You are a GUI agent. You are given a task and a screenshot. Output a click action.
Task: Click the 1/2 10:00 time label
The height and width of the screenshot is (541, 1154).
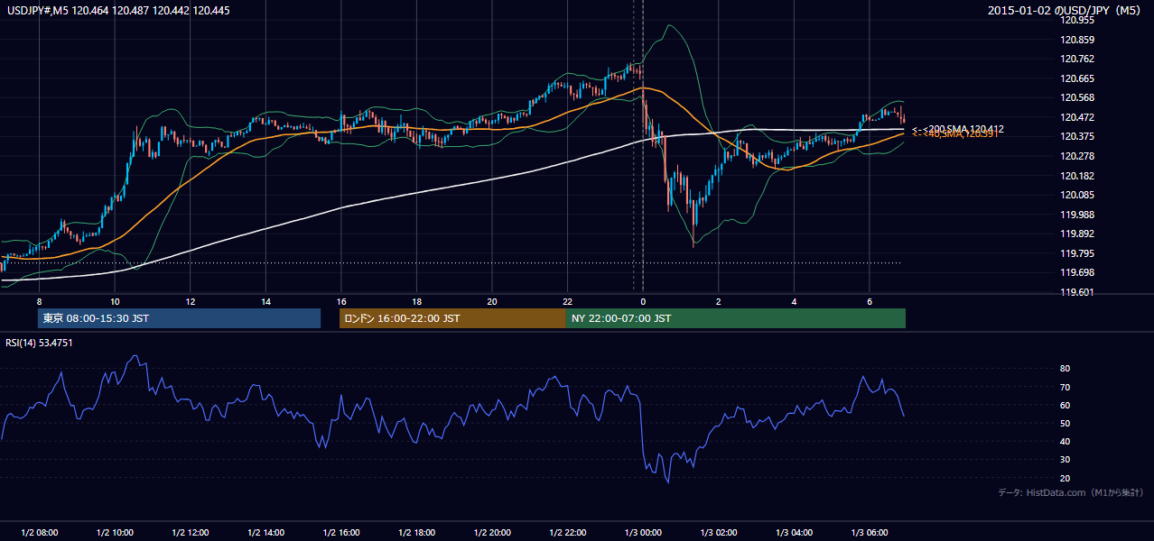click(115, 532)
